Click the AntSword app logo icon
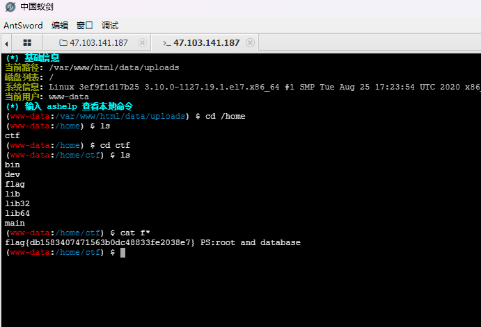Screen dimensions: 481x327 10,7
